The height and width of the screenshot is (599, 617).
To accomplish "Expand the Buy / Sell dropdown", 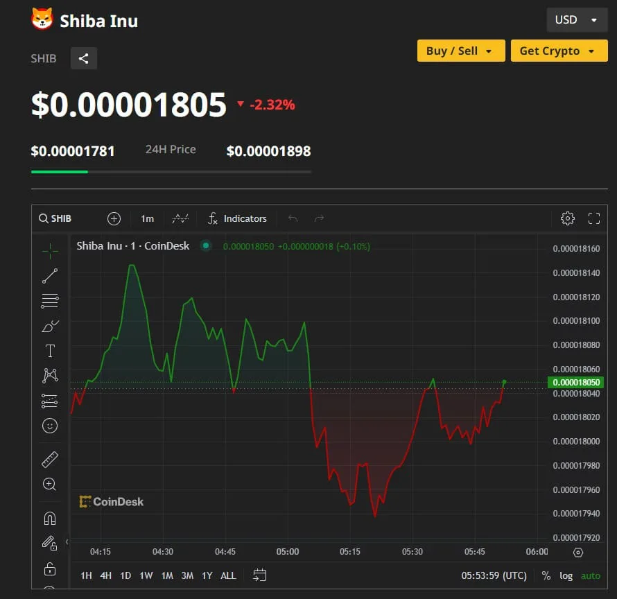I will 461,51.
